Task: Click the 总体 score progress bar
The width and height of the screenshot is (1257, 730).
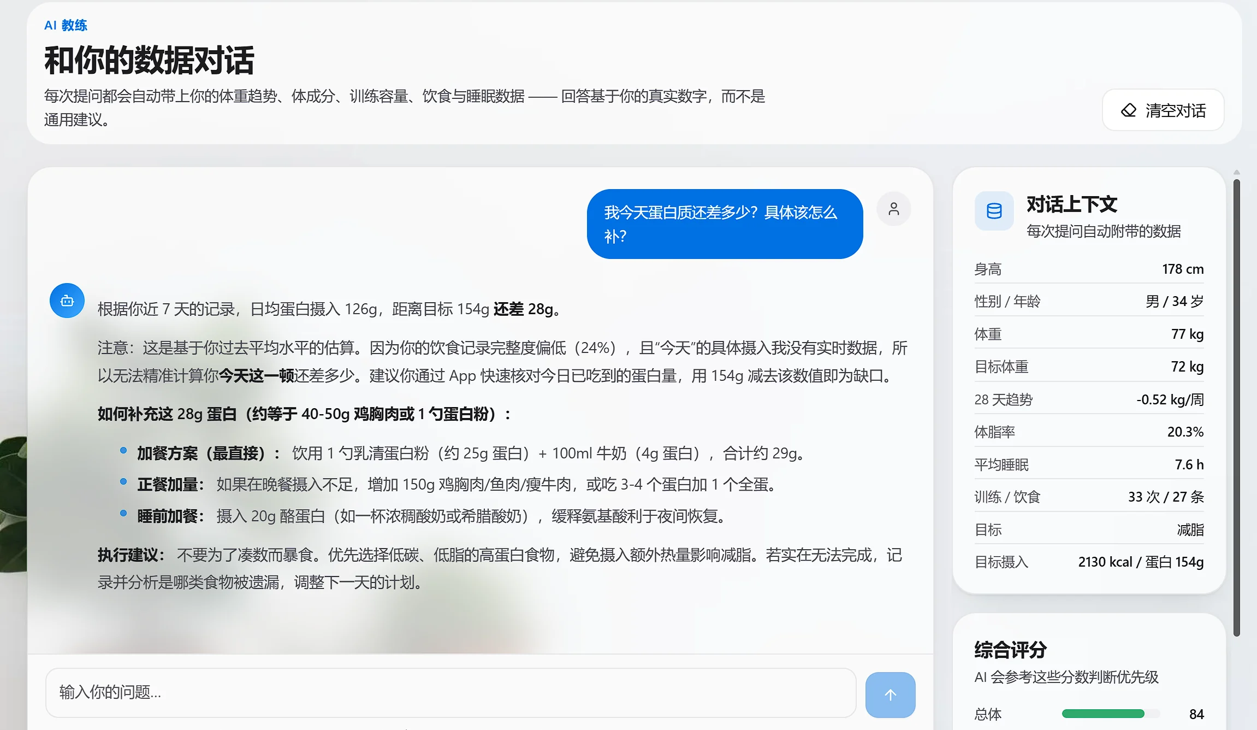Action: tap(1111, 714)
